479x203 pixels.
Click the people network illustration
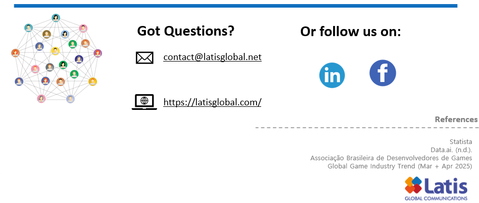coord(57,59)
